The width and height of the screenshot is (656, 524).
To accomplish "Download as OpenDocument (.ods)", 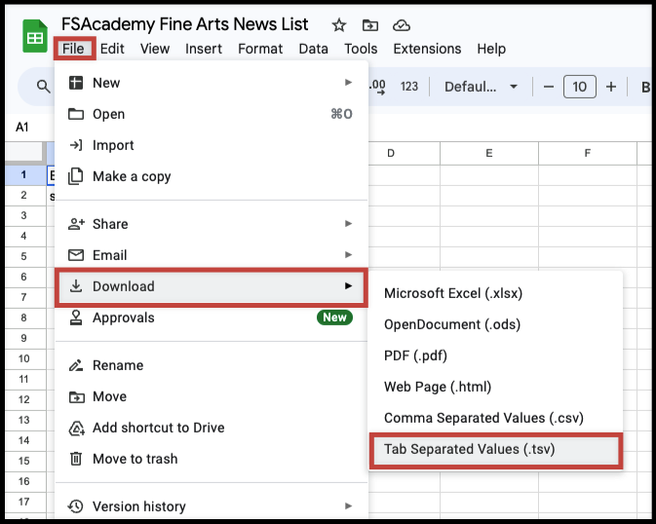I will 496,324.
